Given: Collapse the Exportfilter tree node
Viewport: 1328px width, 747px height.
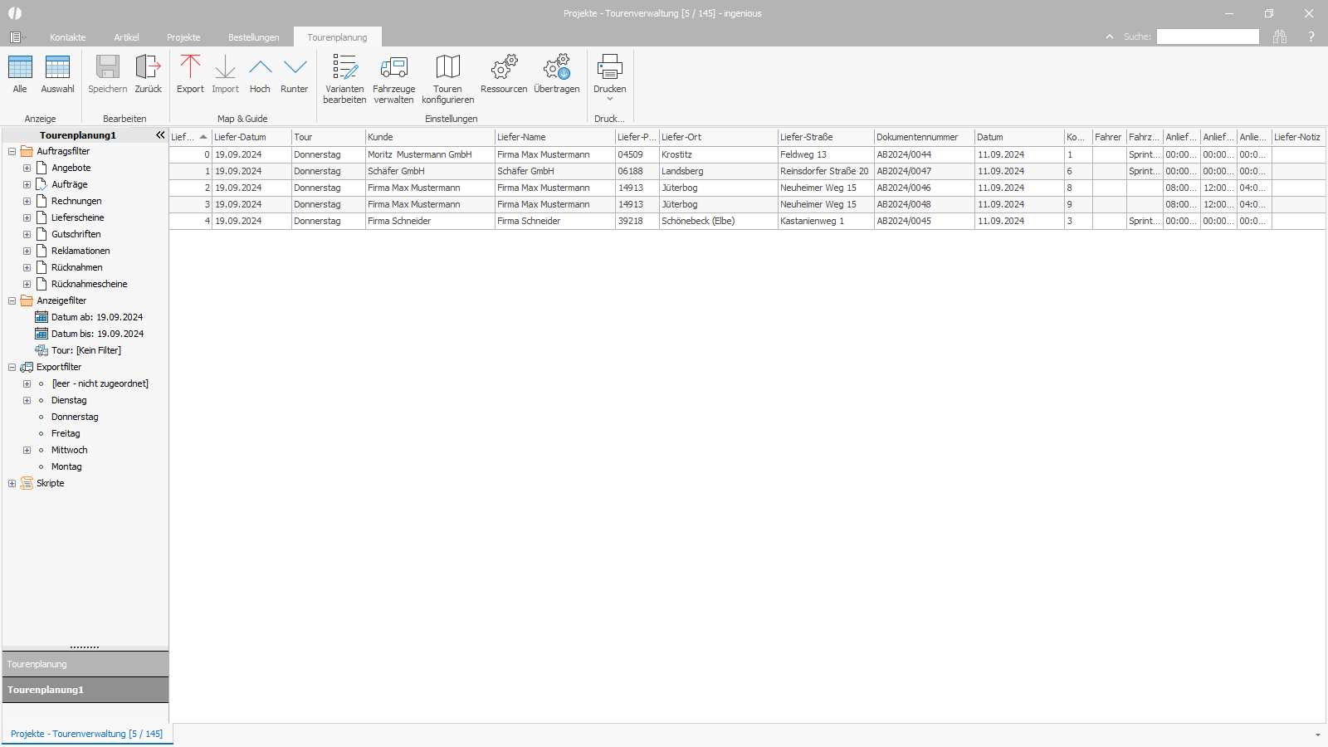Looking at the screenshot, I should 12,367.
